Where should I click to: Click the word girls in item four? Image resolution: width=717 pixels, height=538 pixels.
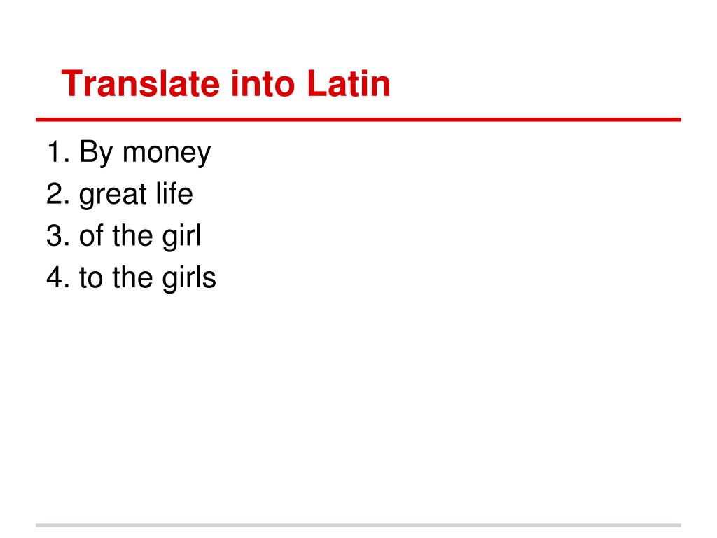(x=189, y=279)
